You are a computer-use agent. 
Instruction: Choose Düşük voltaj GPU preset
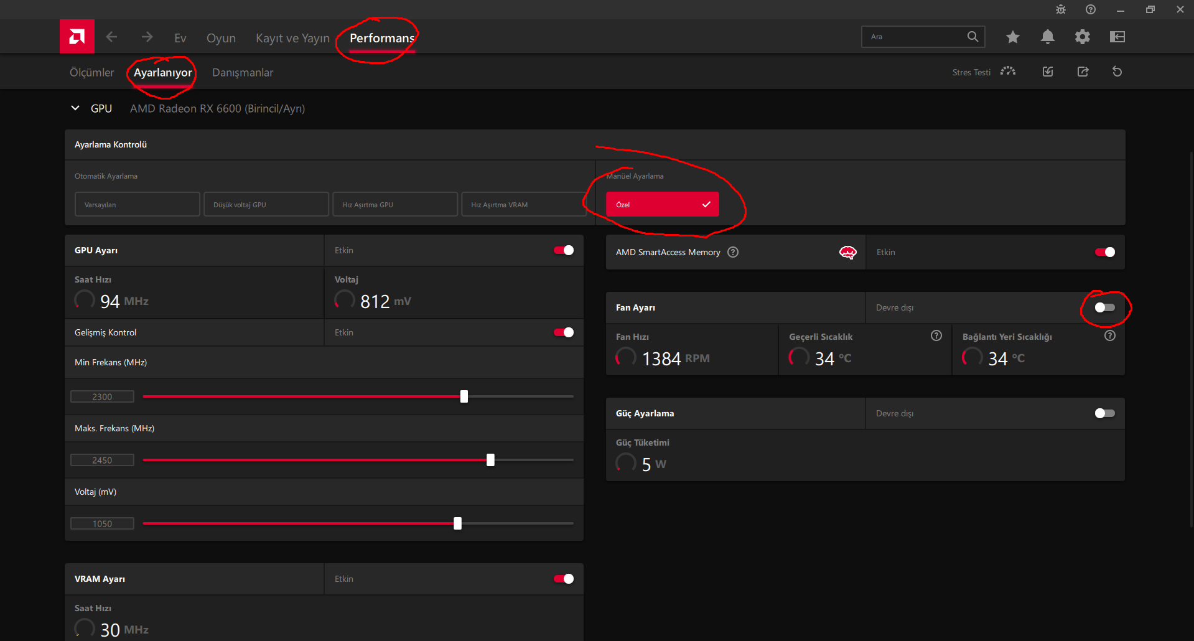tap(266, 204)
